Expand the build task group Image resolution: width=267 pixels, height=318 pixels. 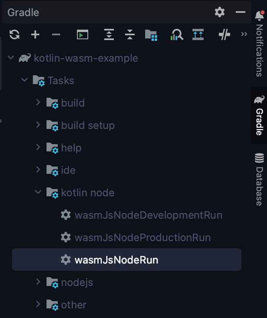(x=38, y=102)
